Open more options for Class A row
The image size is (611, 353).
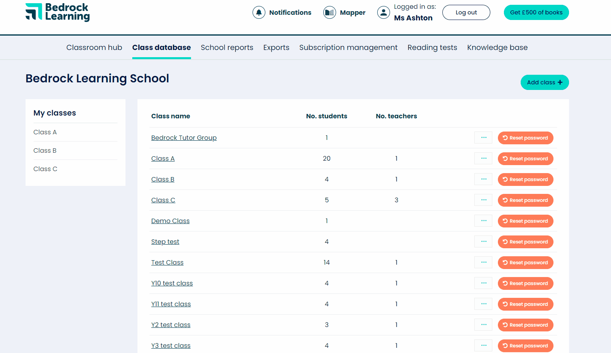point(484,158)
